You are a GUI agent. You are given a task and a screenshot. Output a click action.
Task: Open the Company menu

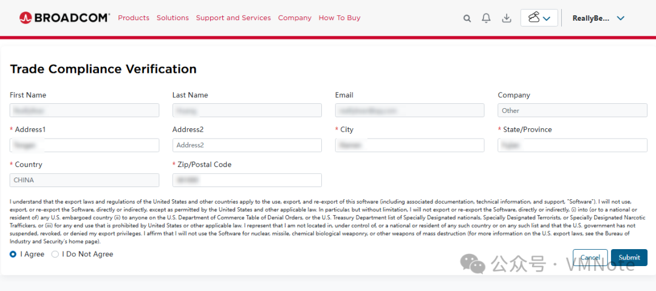295,18
